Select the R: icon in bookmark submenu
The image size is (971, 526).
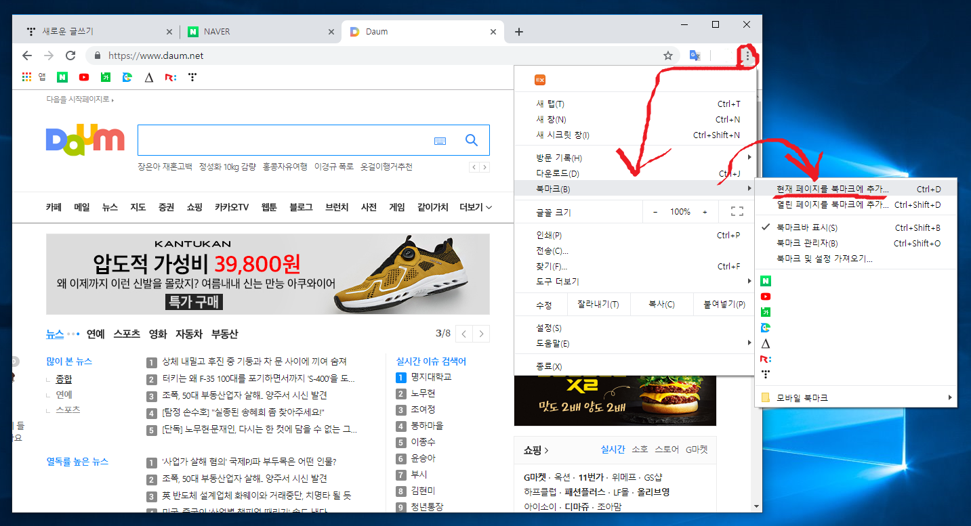[766, 359]
